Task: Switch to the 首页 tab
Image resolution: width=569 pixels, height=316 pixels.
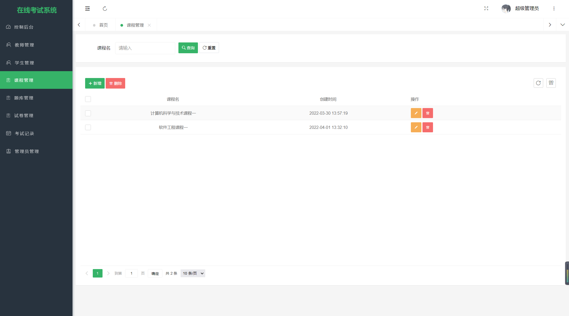Action: (x=103, y=25)
